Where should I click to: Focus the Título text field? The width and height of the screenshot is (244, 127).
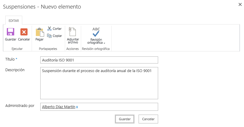[99, 60]
